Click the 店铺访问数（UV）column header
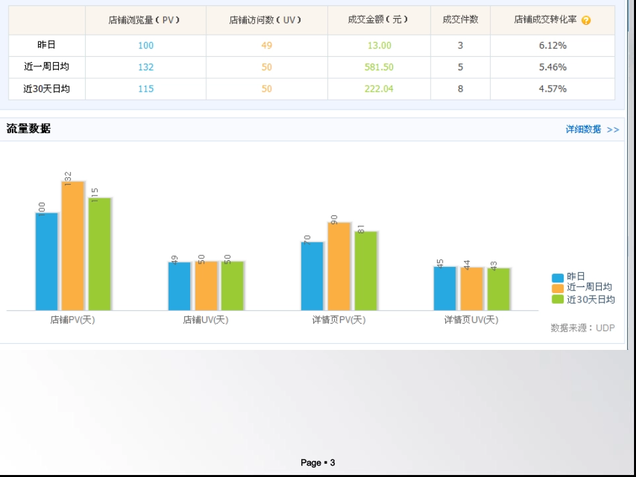The height and width of the screenshot is (477, 636). coord(266,20)
